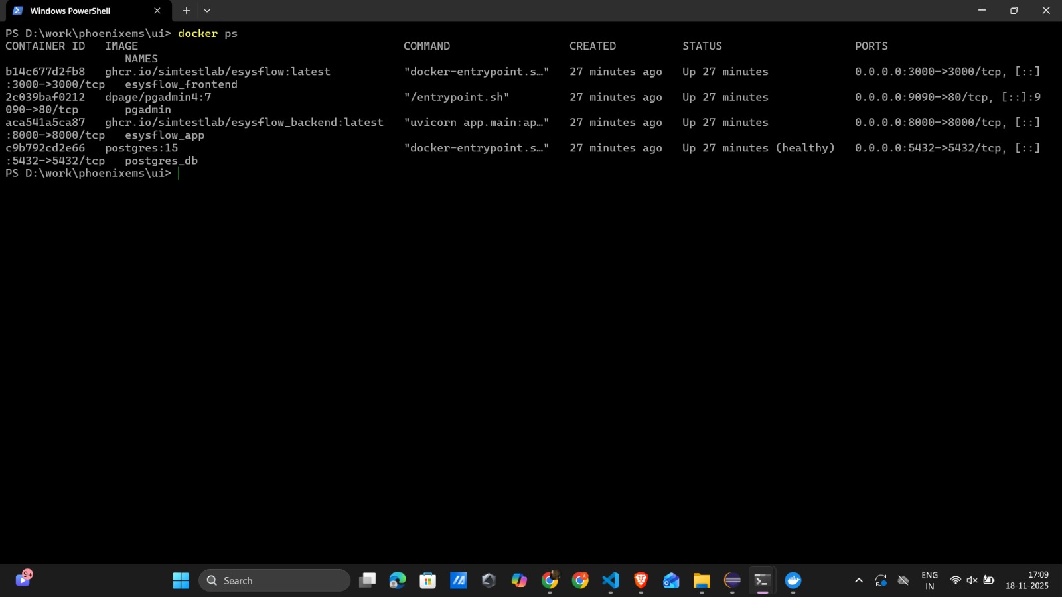
Task: Open Brave browser from the taskbar
Action: [641, 580]
